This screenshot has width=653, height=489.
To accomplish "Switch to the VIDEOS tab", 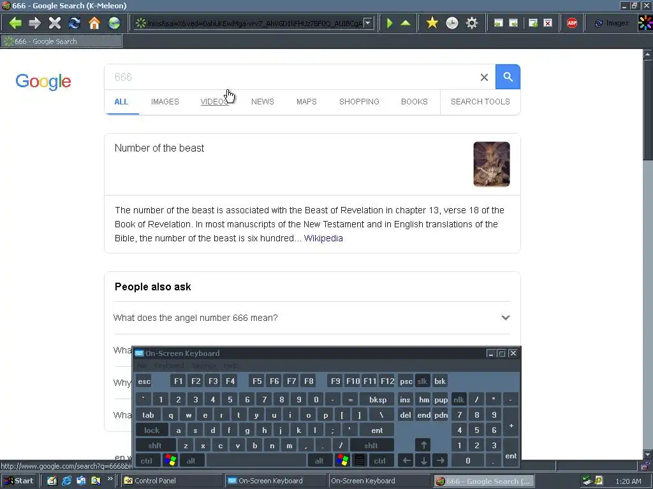I will pyautogui.click(x=214, y=102).
